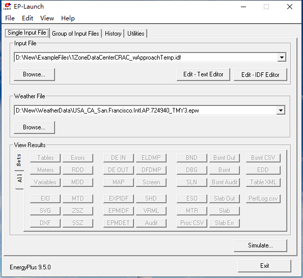This screenshot has width=303, height=278.
Task: Click the MAP results button
Action: coord(119,182)
